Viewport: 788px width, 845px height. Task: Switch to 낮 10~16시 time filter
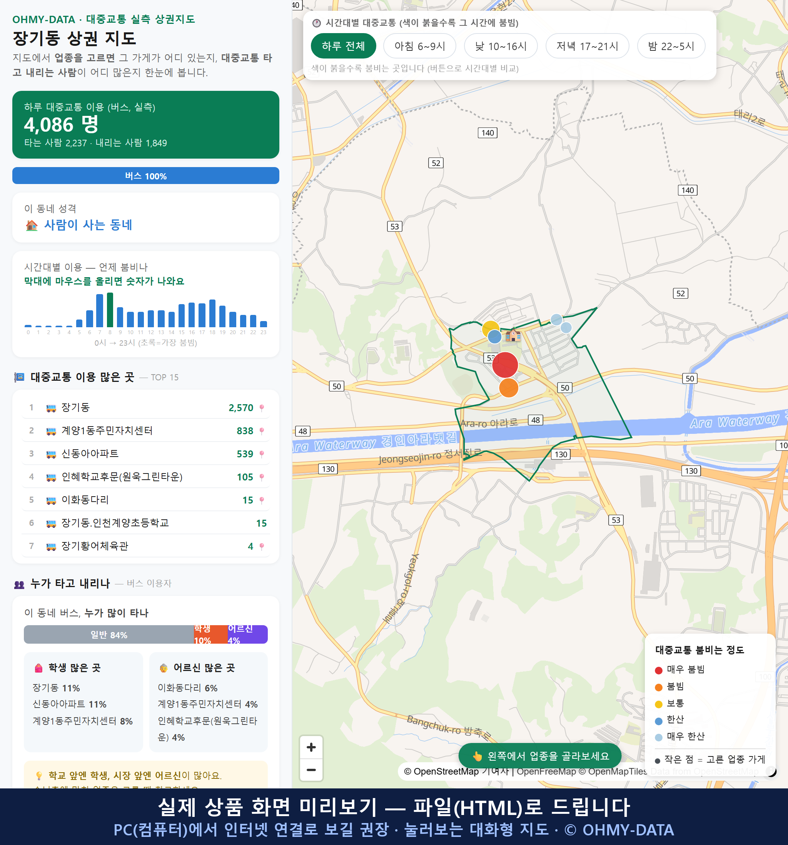[501, 46]
